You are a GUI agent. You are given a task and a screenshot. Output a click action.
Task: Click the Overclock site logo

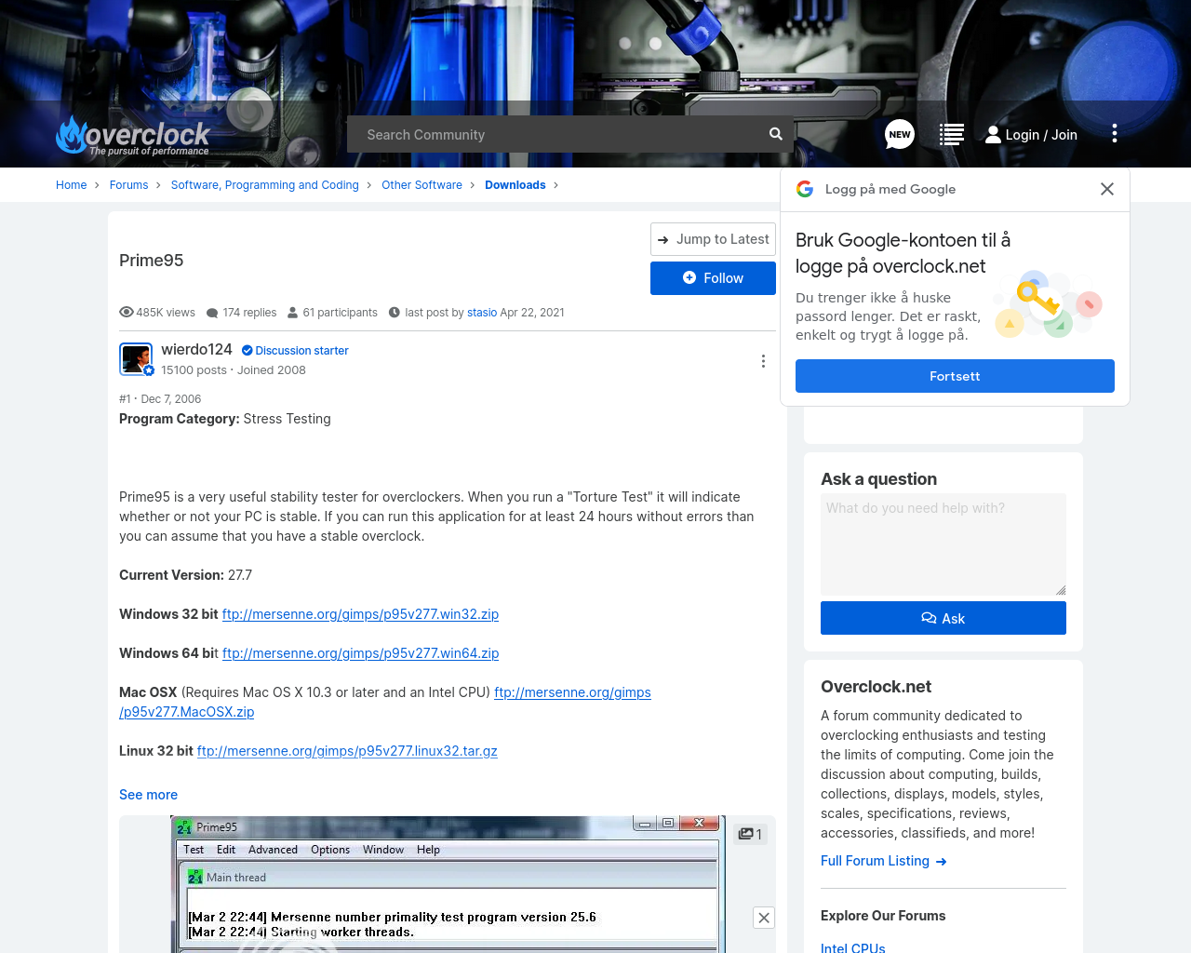click(x=132, y=136)
